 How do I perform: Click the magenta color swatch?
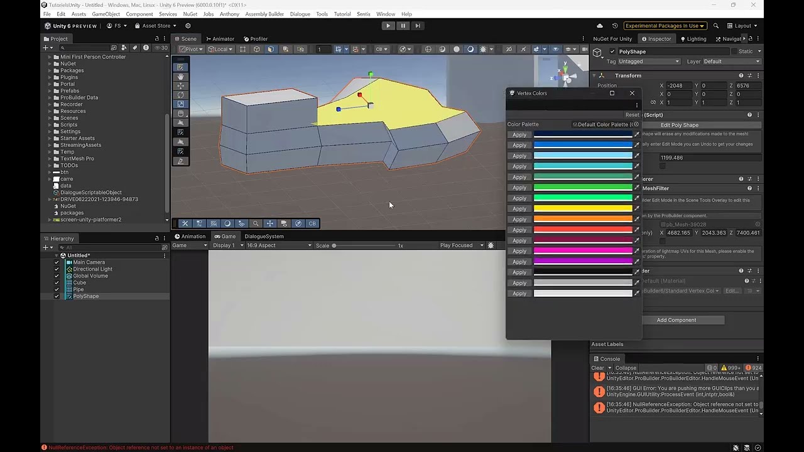[583, 251]
